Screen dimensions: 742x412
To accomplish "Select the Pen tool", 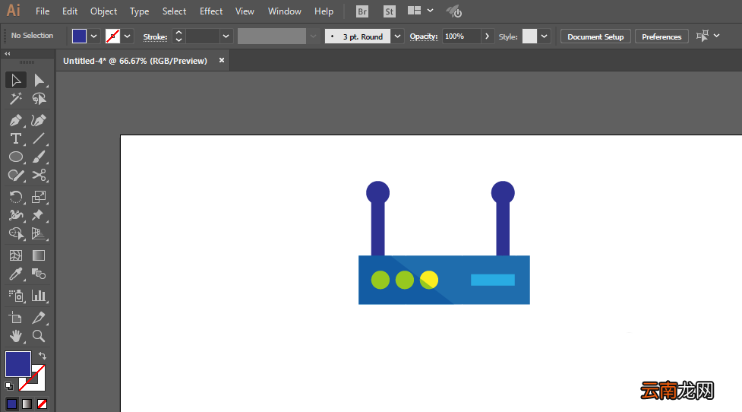I will tap(16, 120).
